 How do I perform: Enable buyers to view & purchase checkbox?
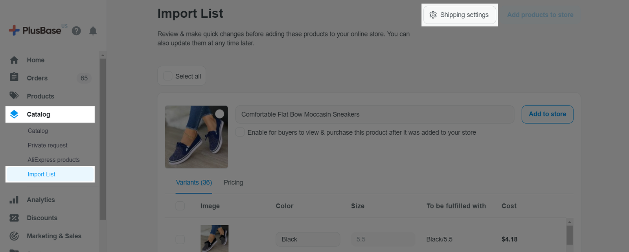pos(240,132)
